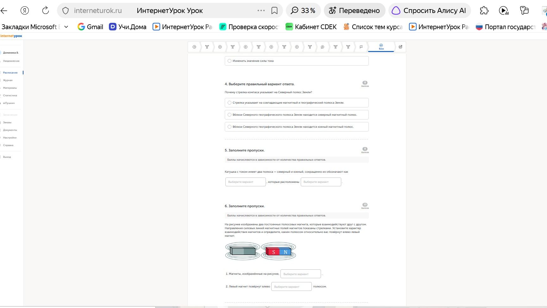
Task: Open Справка in the sidebar
Action: pos(8,145)
